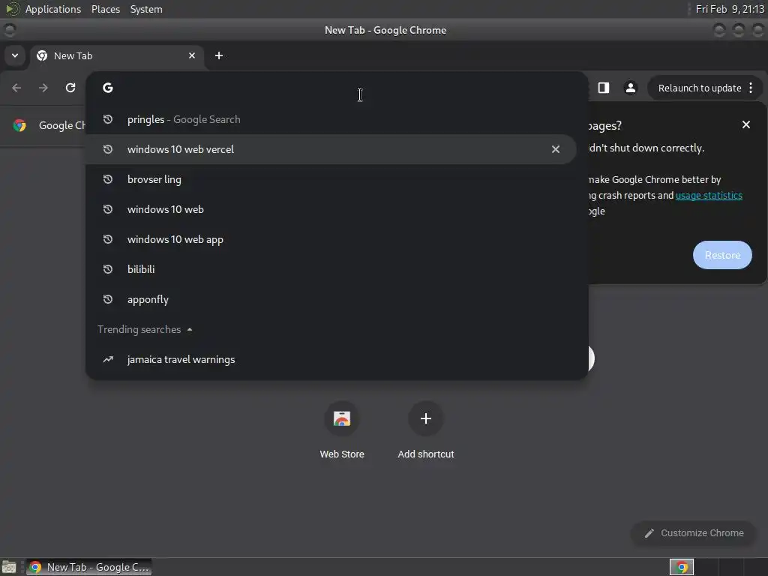Open the Applications menu
This screenshot has height=576, width=768.
(x=53, y=9)
